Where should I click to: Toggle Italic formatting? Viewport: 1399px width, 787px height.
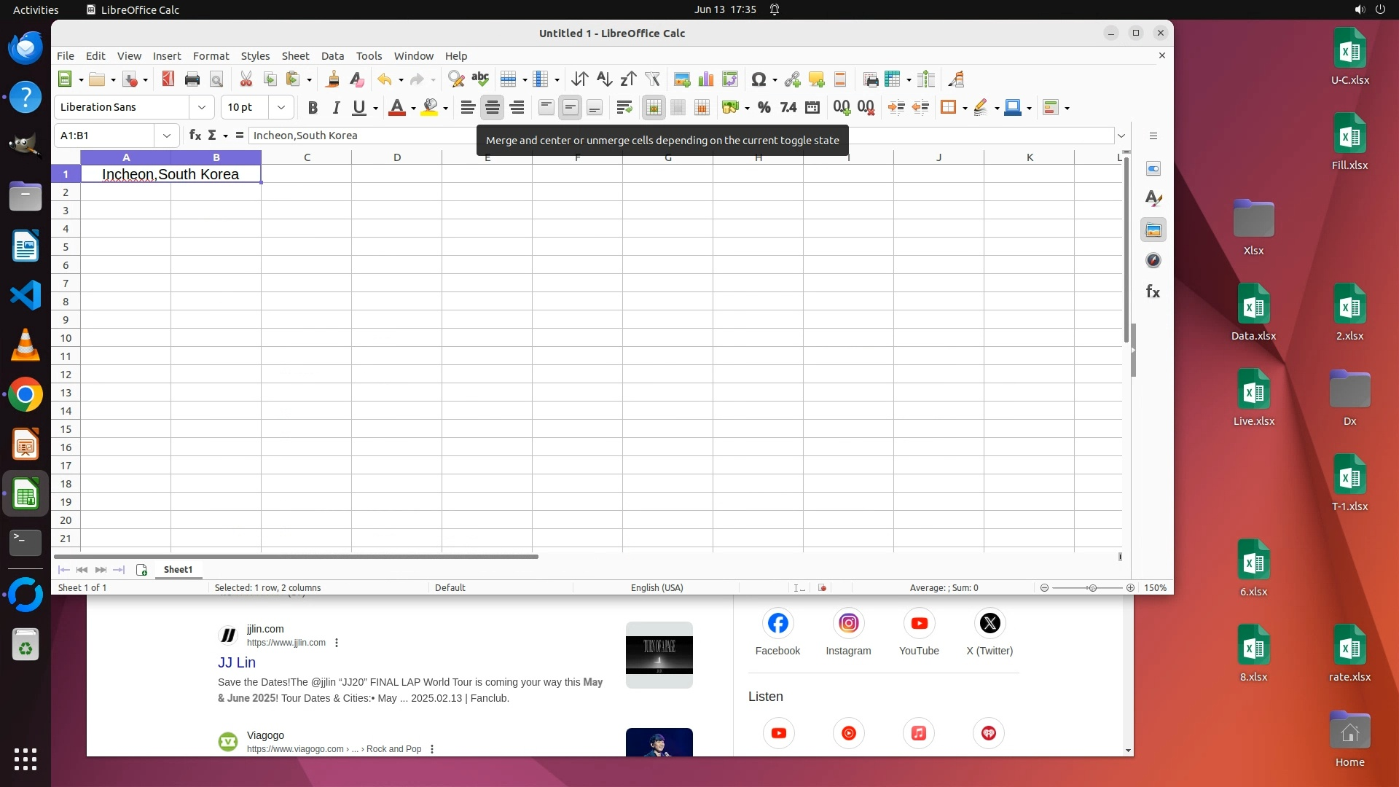tap(336, 108)
